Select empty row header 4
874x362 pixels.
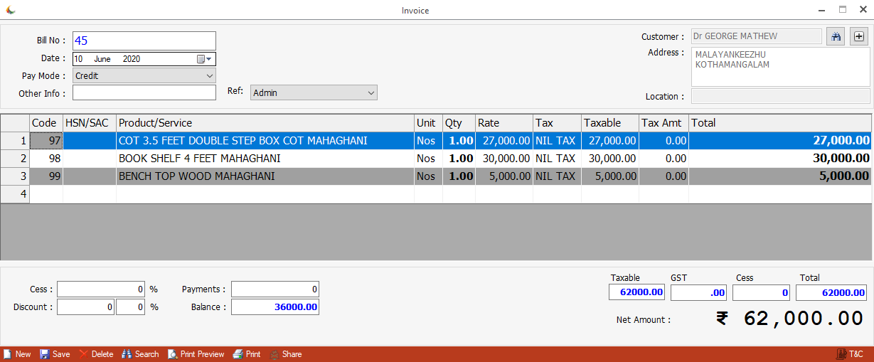pos(15,194)
